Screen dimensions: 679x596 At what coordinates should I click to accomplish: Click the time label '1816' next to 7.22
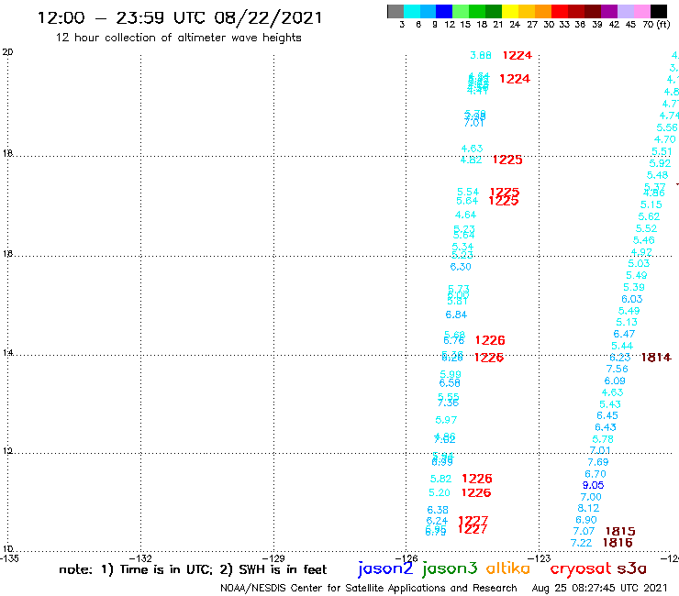618,542
